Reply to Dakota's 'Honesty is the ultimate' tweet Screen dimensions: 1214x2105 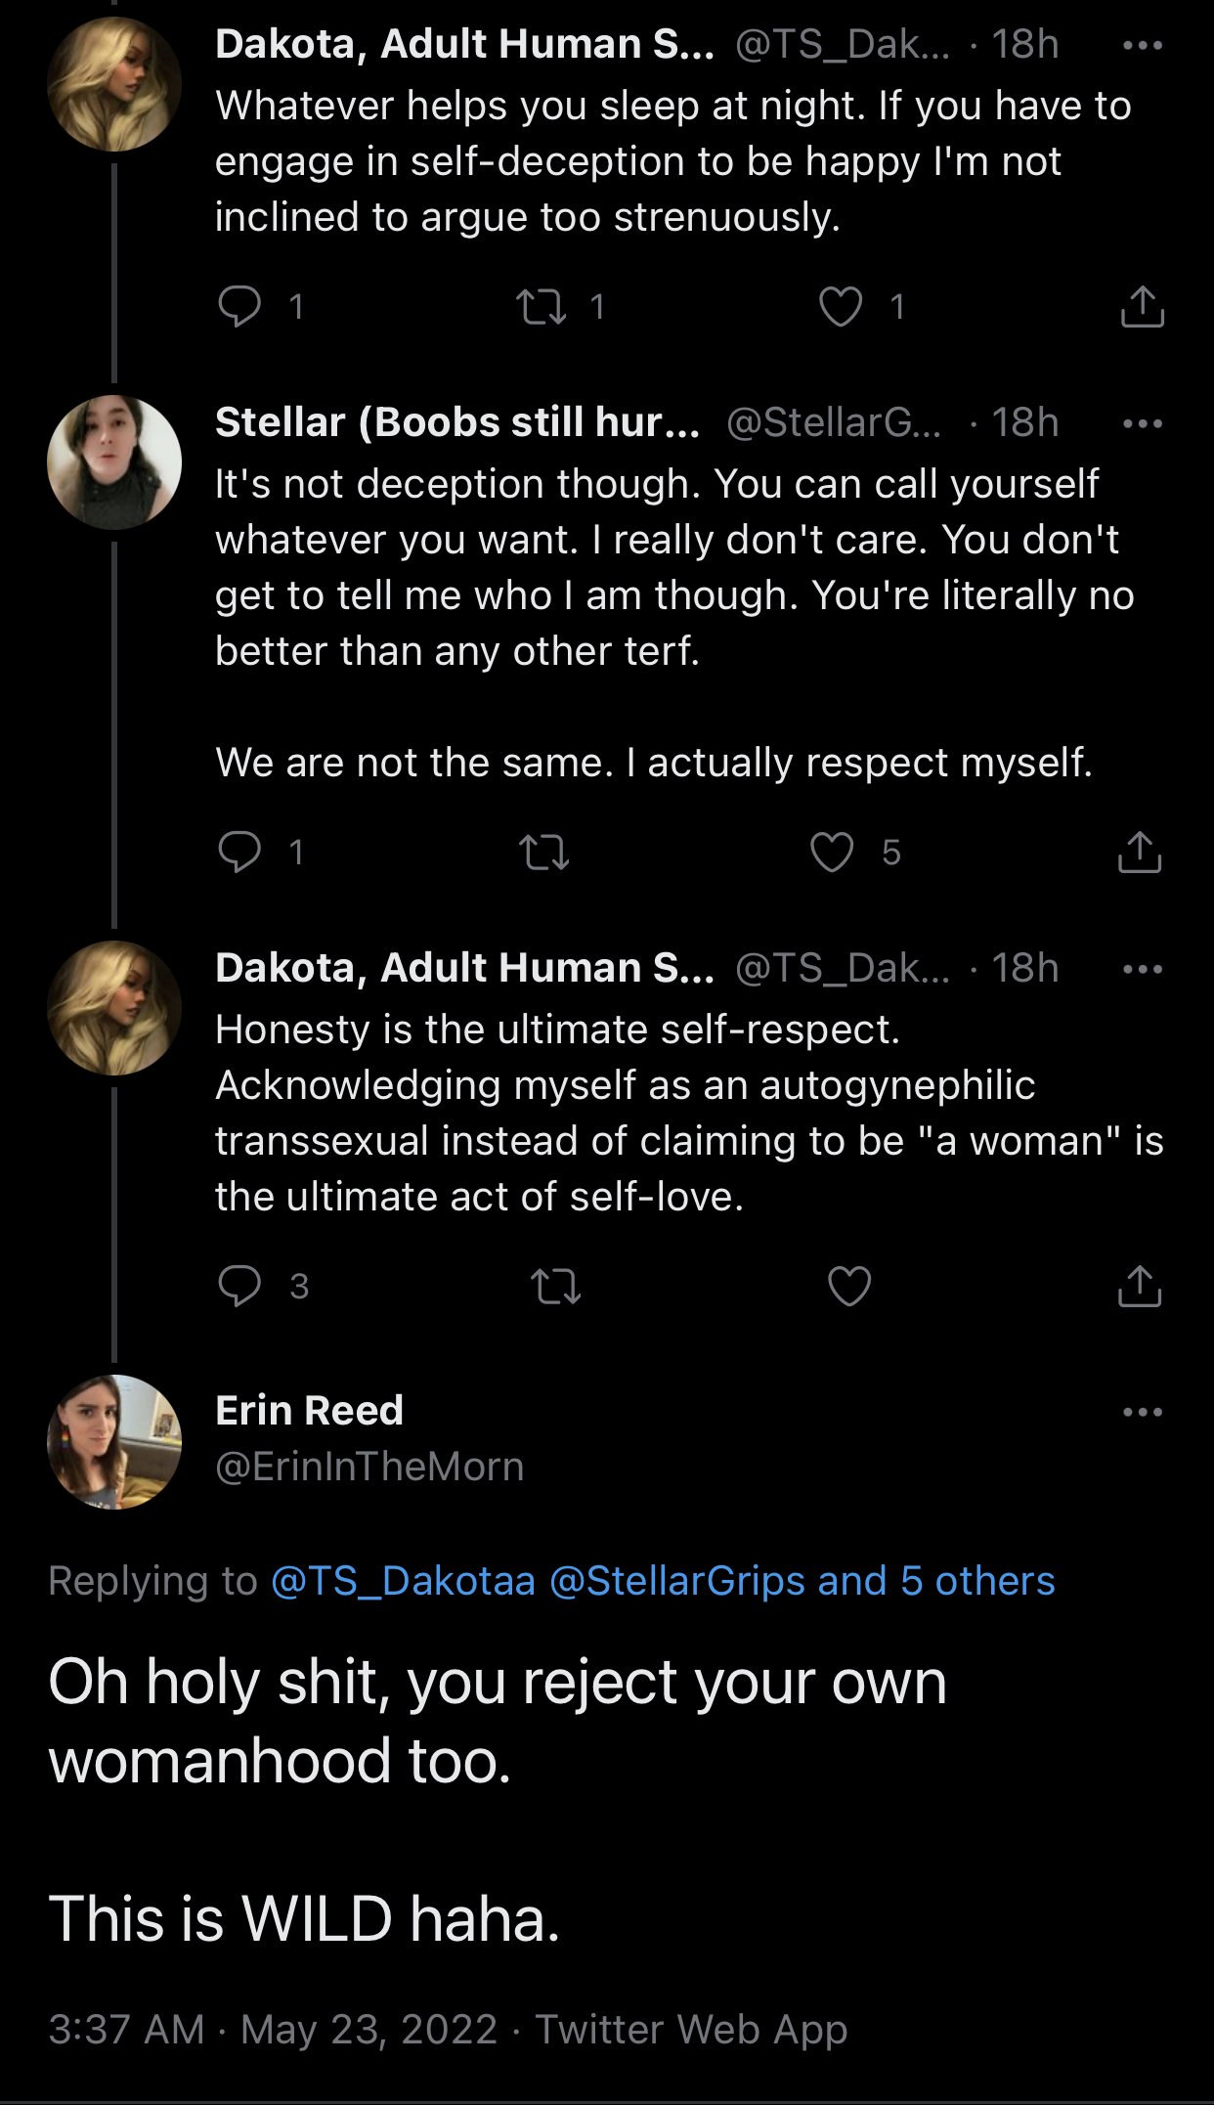tap(239, 1286)
